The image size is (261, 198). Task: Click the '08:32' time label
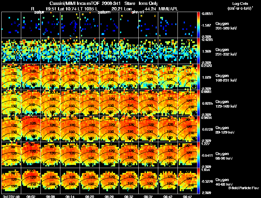pyautogui.click(x=129, y=197)
